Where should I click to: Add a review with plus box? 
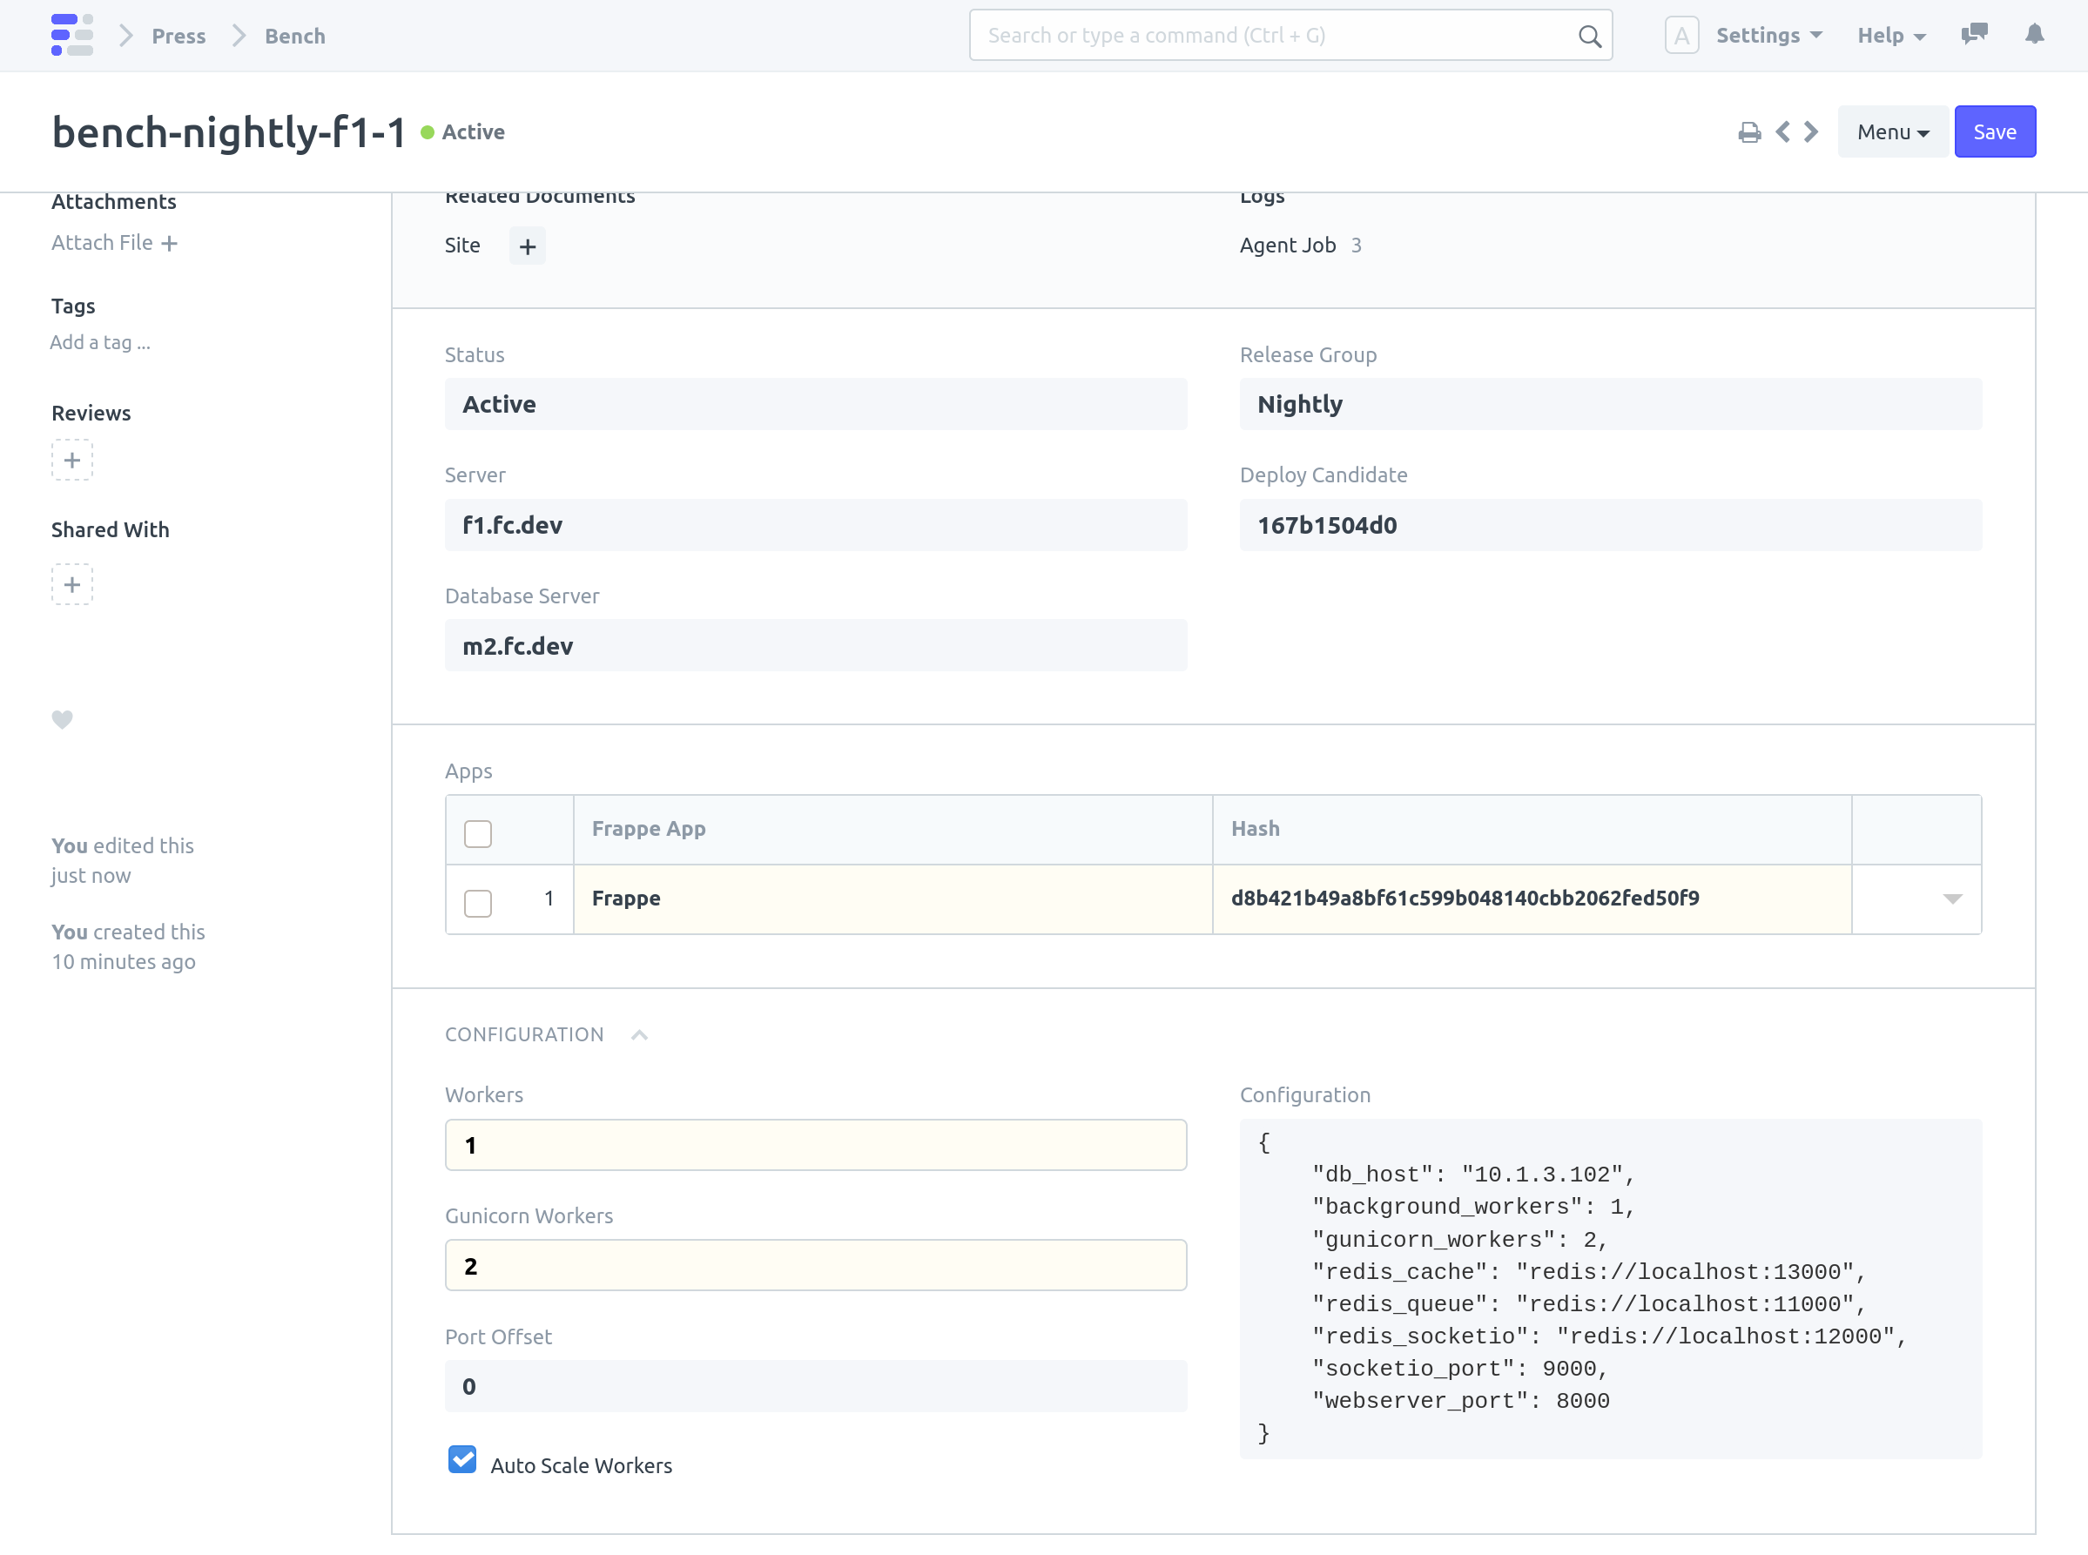[71, 461]
